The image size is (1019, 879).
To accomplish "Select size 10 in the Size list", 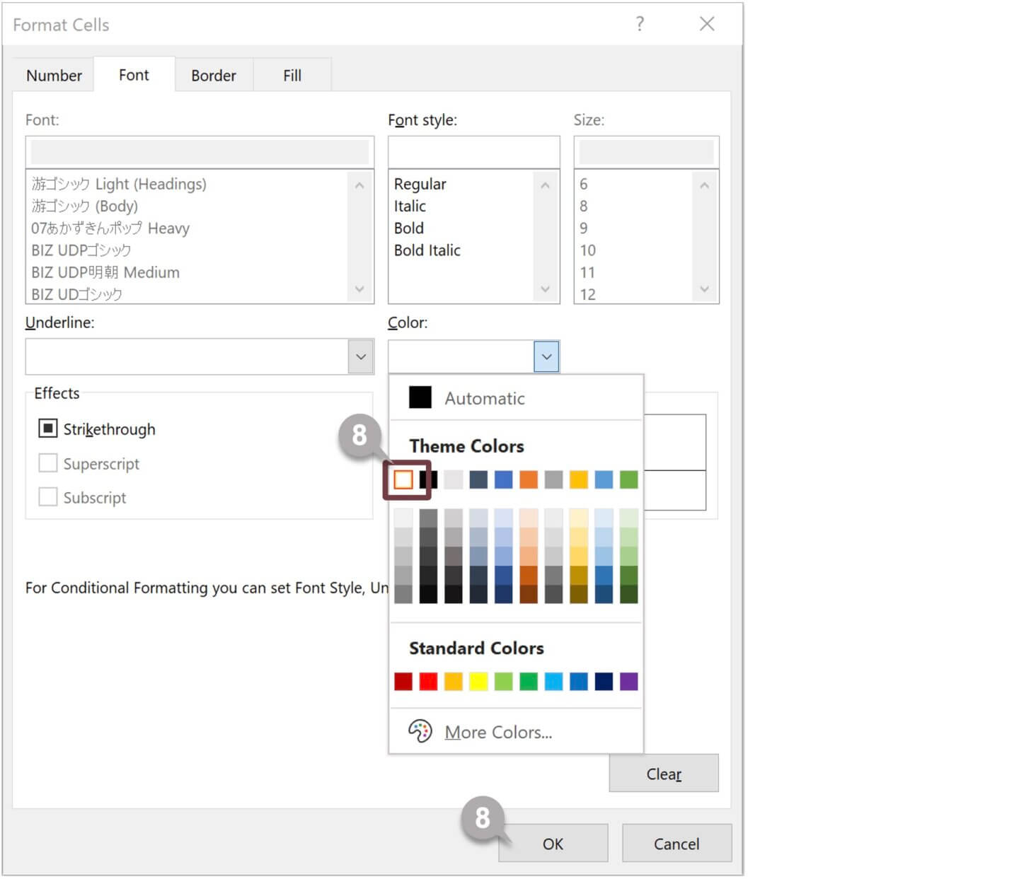I will tap(587, 250).
